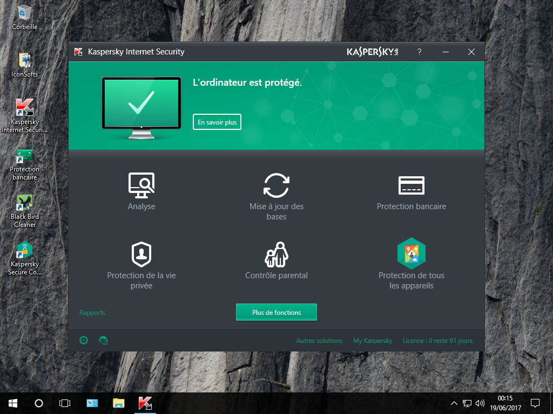Select Kaspersky Internet Security desktop shortcut
The image size is (553, 414).
(x=25, y=116)
